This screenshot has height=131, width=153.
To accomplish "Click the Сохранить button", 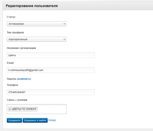I will (x=14, y=121).
